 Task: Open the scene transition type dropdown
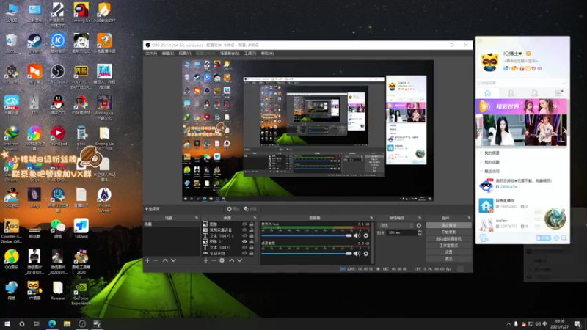(396, 225)
